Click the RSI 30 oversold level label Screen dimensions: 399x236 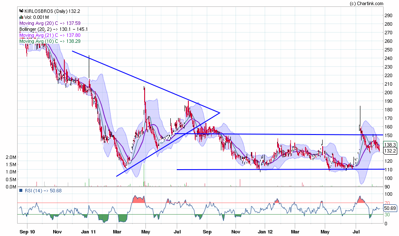(387, 215)
